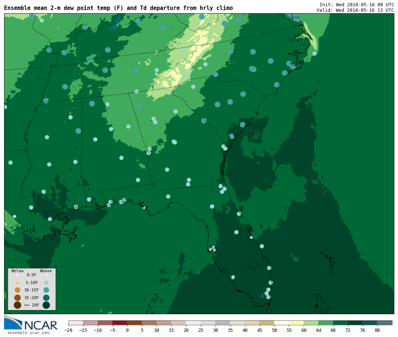Select the 5-10F Above legend circle
Viewport: 398px width, 337px height.
tap(46, 282)
